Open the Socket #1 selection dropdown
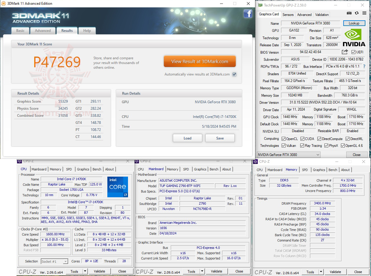The image size is (371, 276). tap(54, 261)
